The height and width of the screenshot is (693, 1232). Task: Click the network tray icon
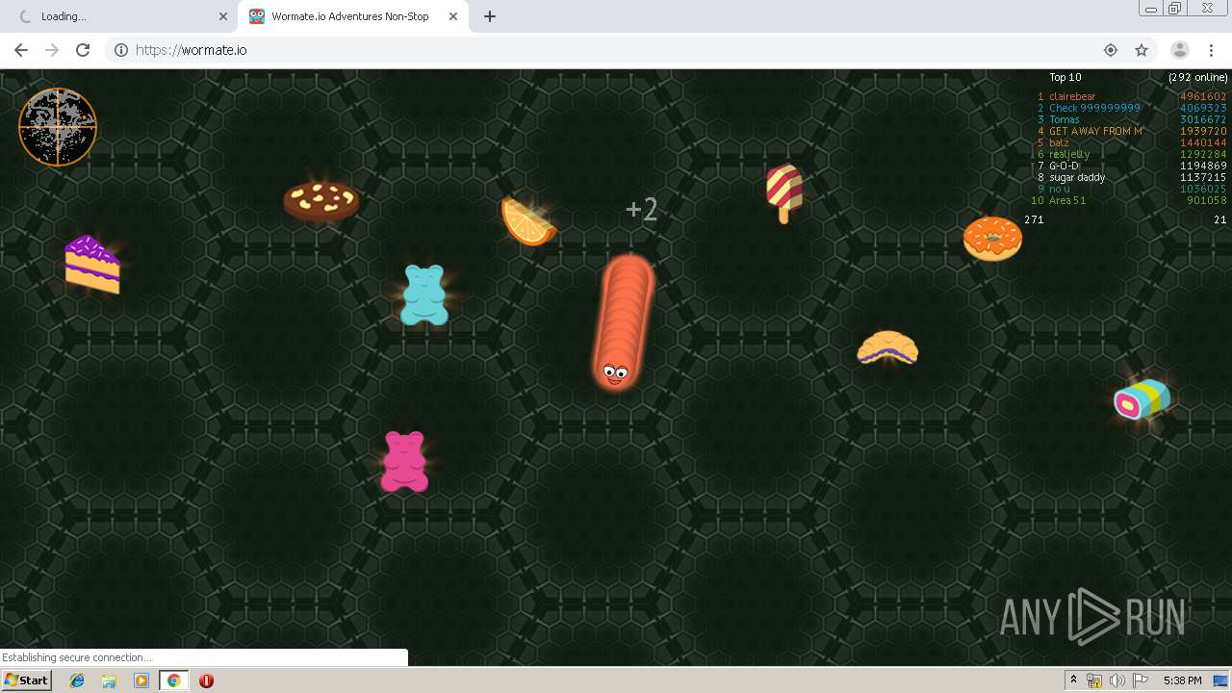click(1094, 680)
